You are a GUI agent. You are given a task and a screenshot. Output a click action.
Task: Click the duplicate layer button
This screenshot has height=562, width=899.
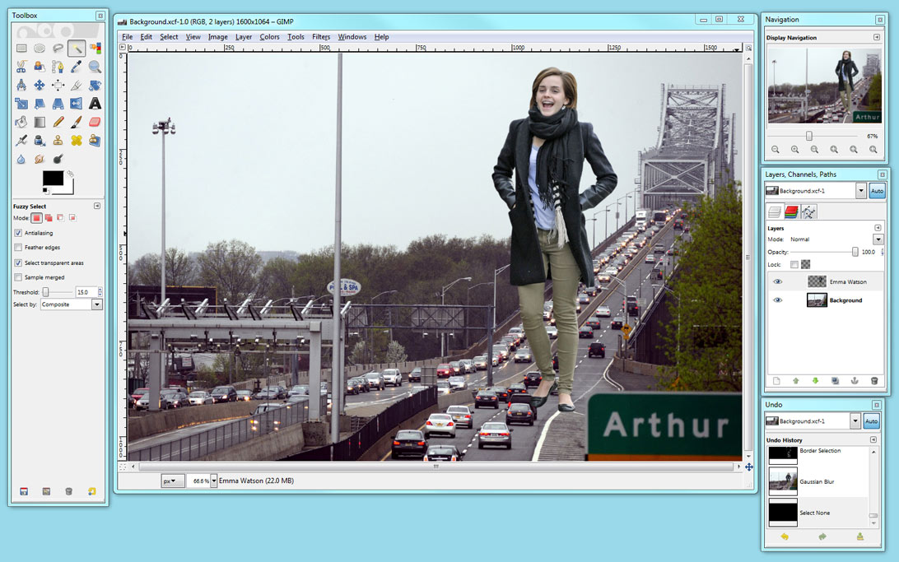click(x=835, y=380)
